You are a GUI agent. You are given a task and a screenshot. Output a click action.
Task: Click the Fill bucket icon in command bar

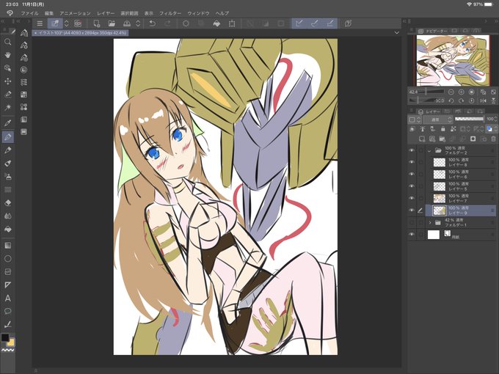click(x=216, y=23)
